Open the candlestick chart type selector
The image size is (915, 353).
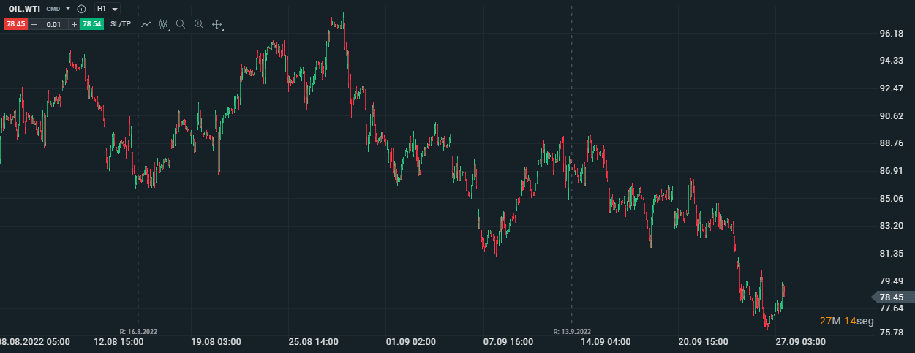[164, 24]
